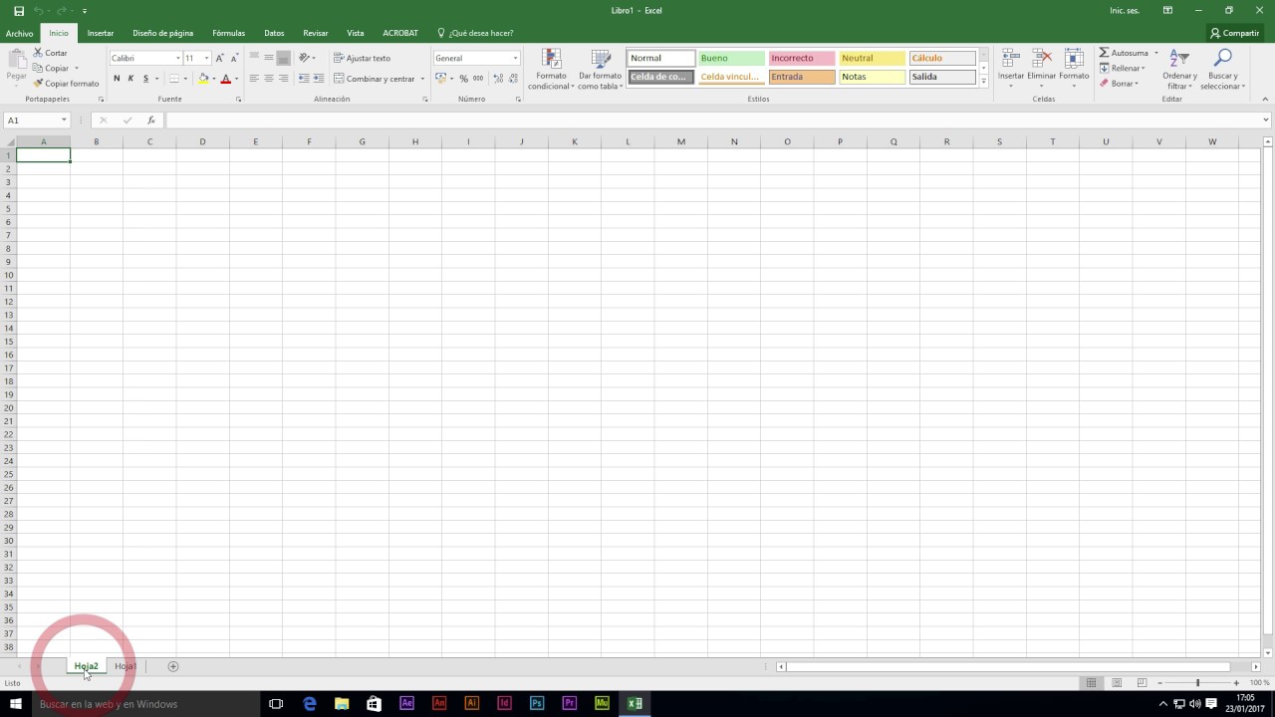Select the Bueno cell style
This screenshot has width=1275, height=717.
731,58
